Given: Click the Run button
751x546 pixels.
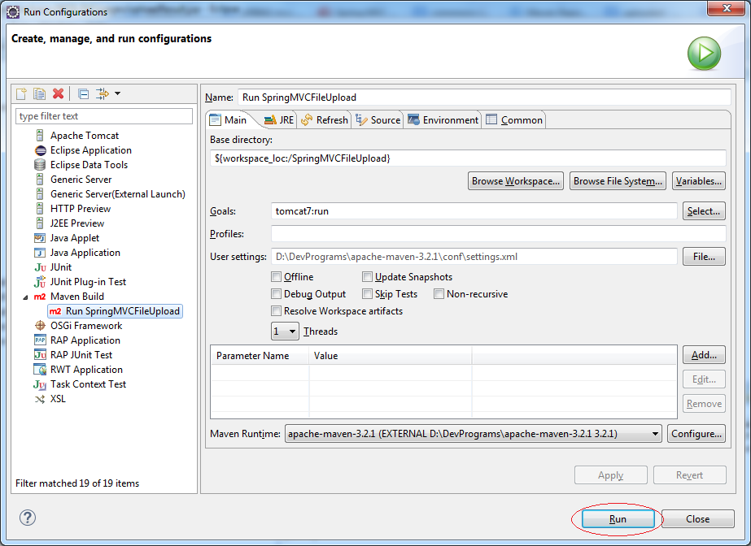Looking at the screenshot, I should [618, 519].
